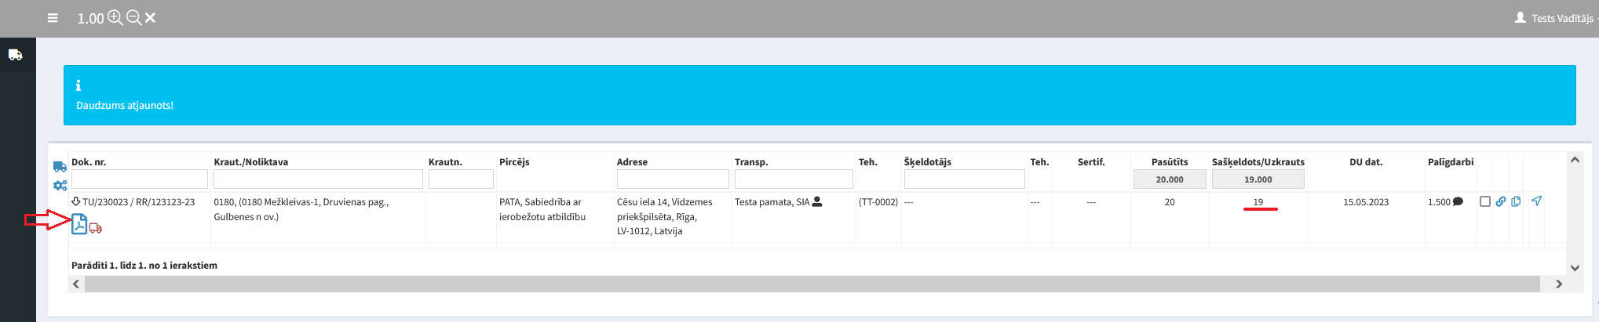Click the paper plane send icon
The image size is (1599, 322).
(x=1536, y=201)
